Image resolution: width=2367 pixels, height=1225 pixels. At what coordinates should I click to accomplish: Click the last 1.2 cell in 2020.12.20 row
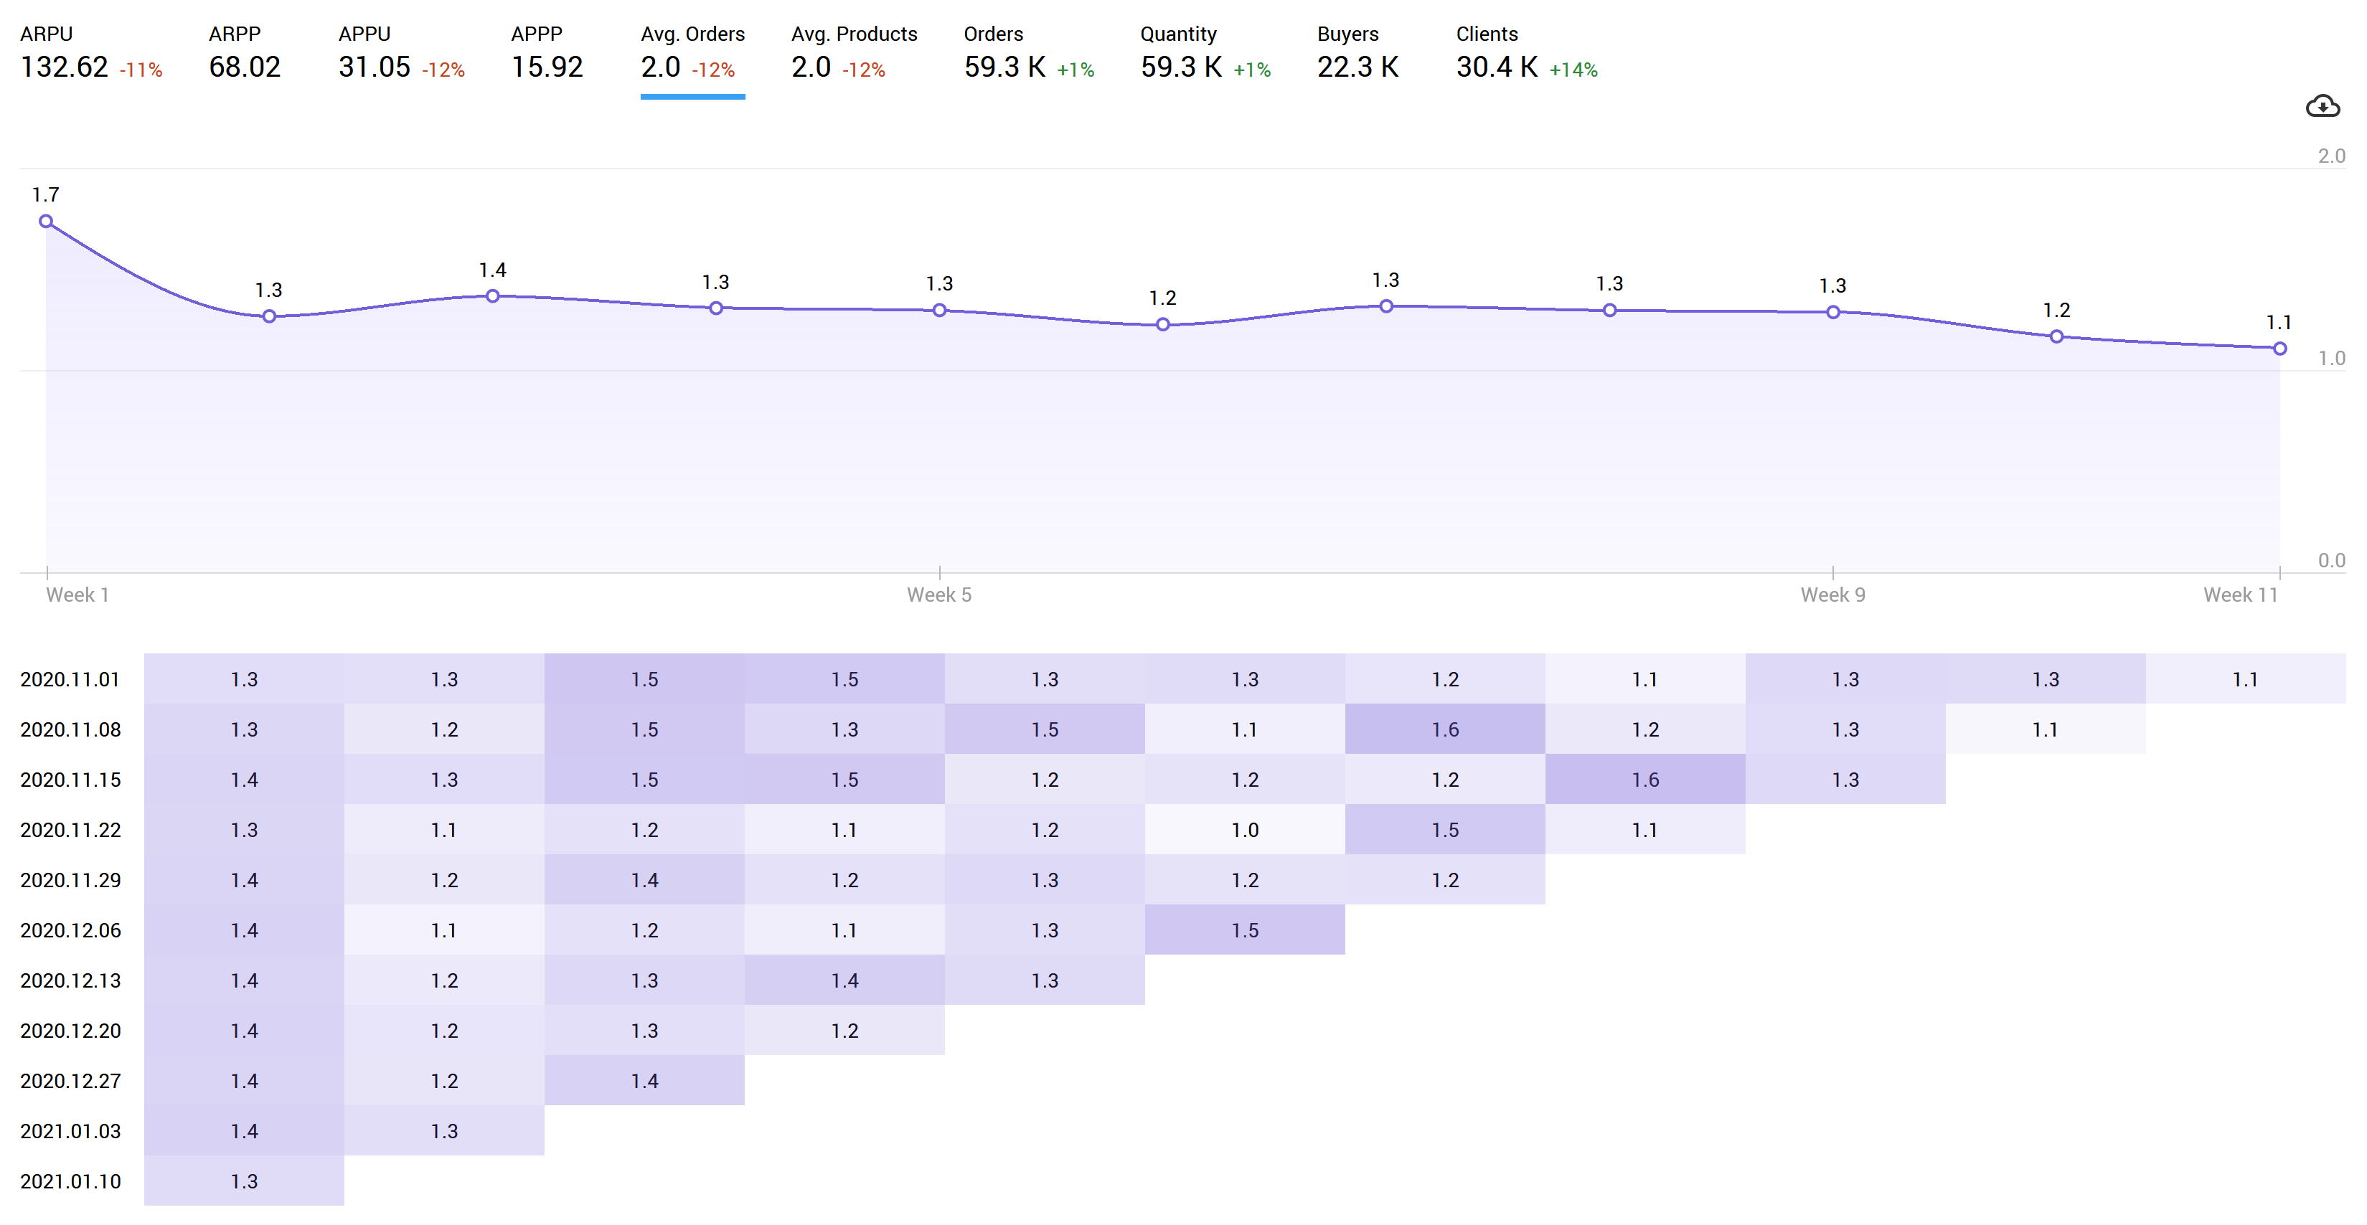coord(845,1031)
